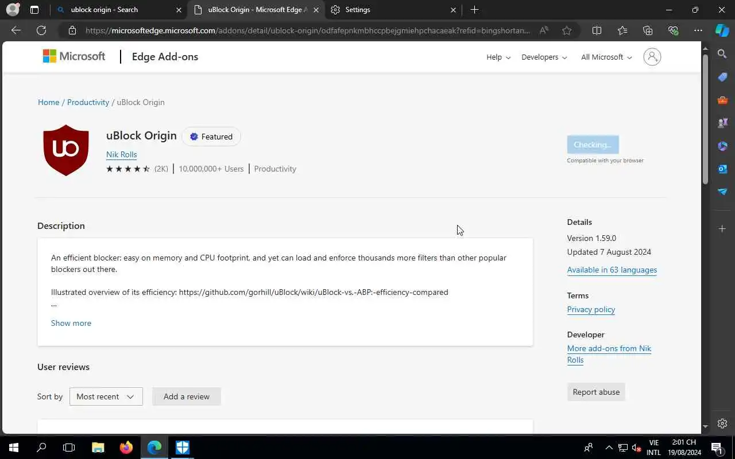Click the page vertical scrollbar

pyautogui.click(x=706, y=119)
